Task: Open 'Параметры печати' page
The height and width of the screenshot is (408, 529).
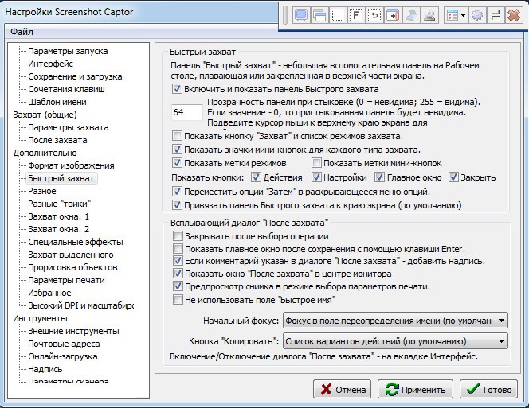Action: [x=66, y=280]
